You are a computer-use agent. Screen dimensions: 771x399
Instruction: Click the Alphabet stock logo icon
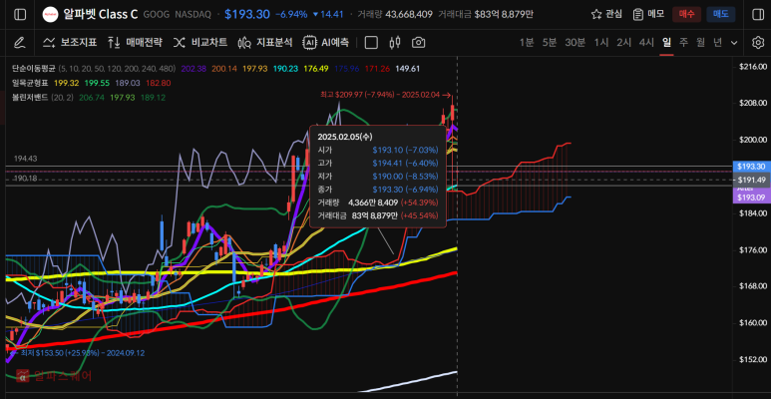coord(49,15)
